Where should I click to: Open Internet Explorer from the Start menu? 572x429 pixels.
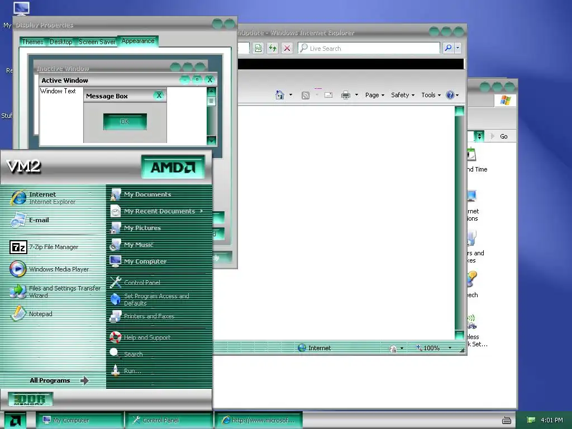(x=53, y=198)
